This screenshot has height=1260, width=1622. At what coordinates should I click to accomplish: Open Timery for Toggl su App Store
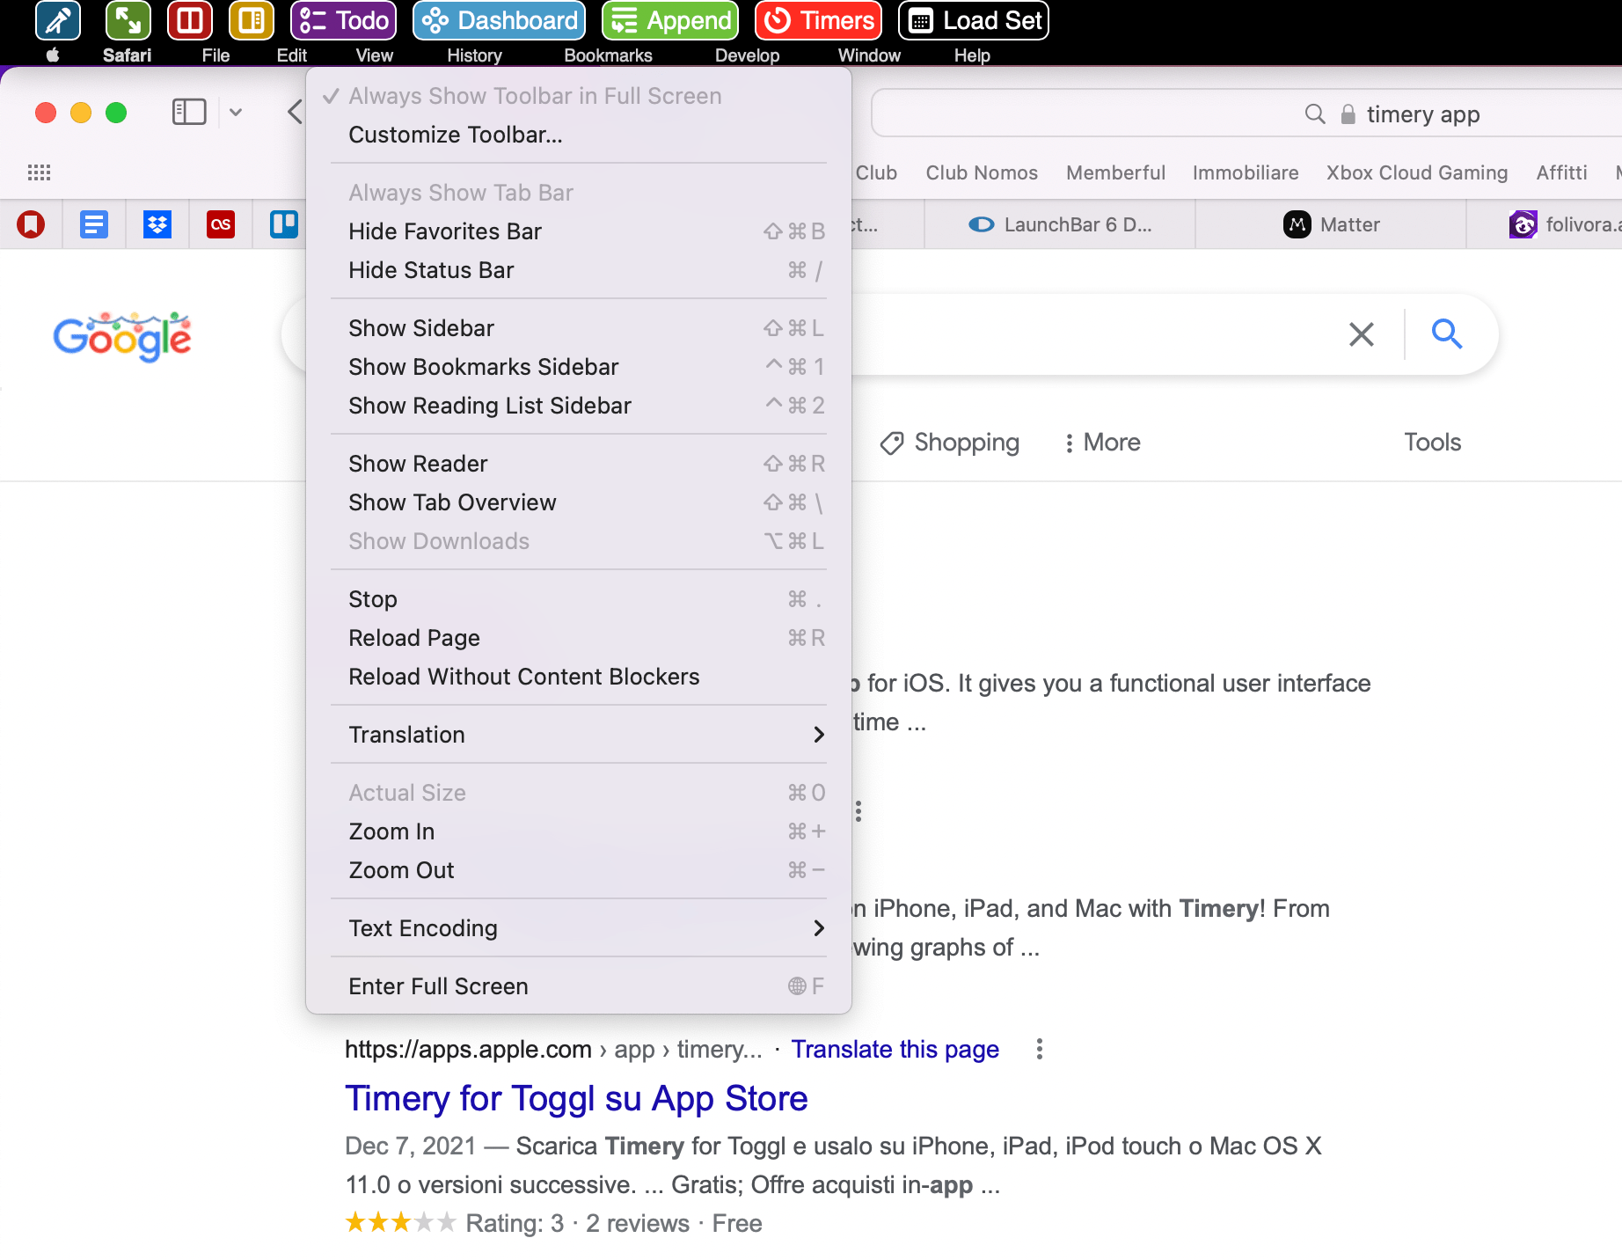point(576,1098)
